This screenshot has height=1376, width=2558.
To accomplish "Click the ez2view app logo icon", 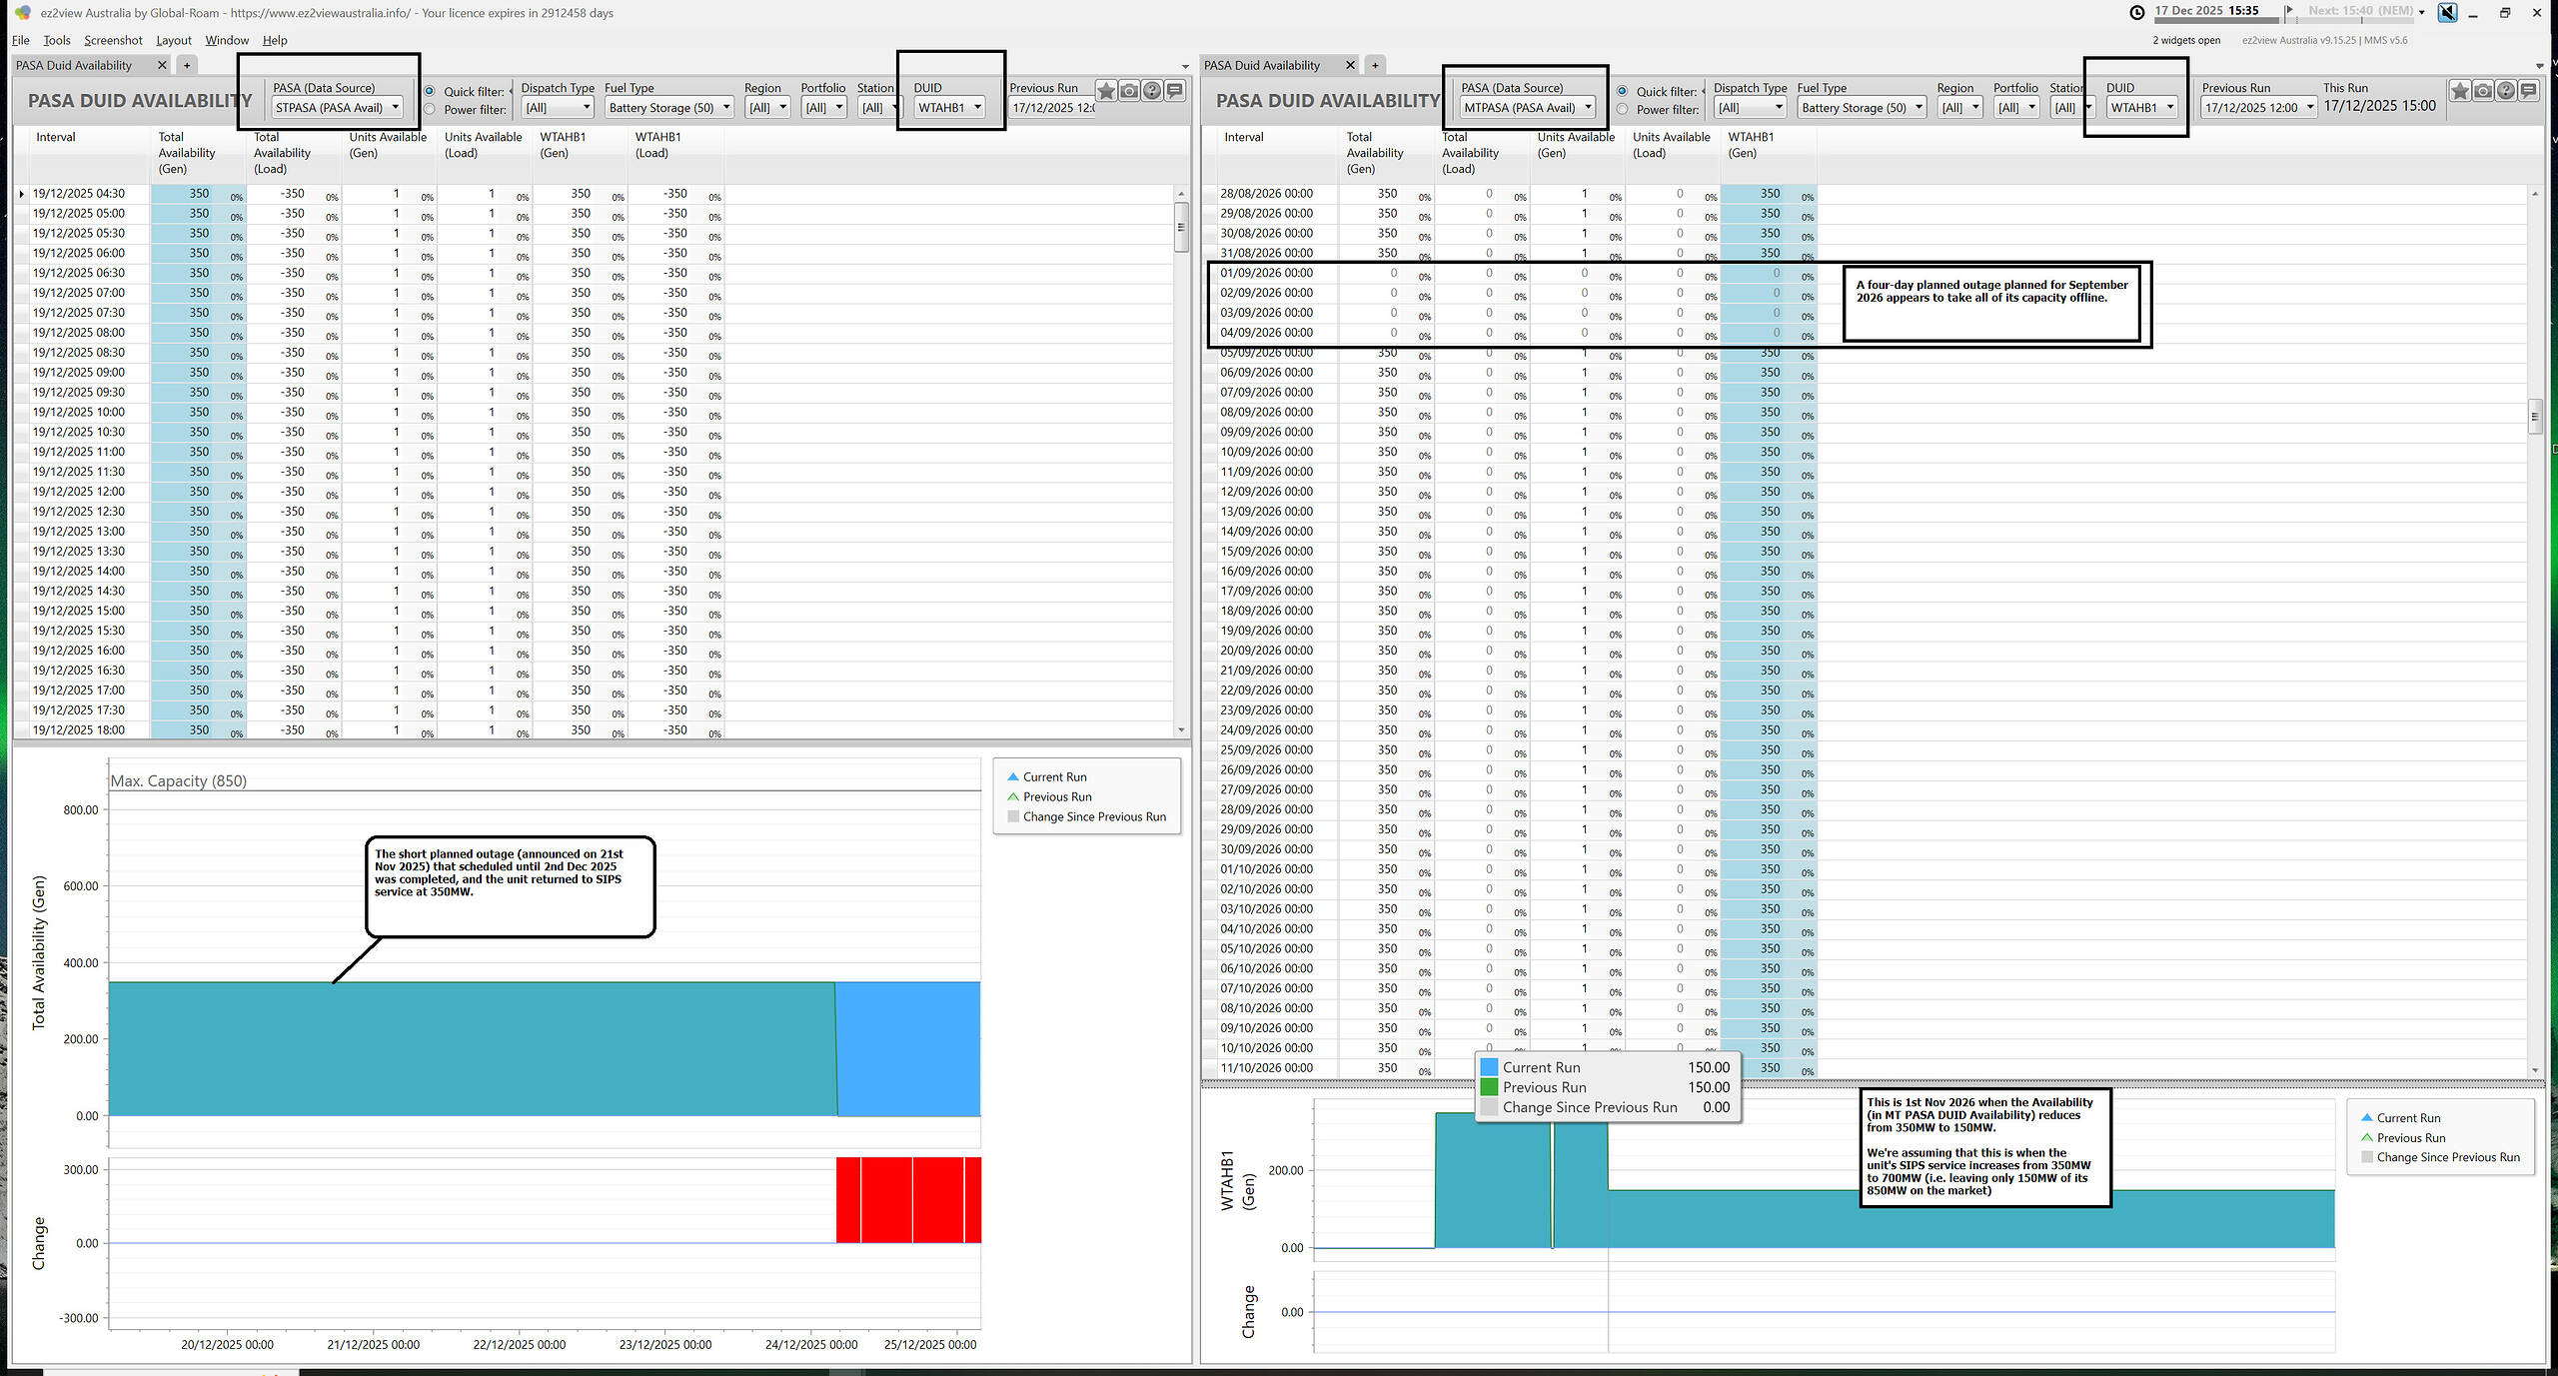I will (x=22, y=13).
